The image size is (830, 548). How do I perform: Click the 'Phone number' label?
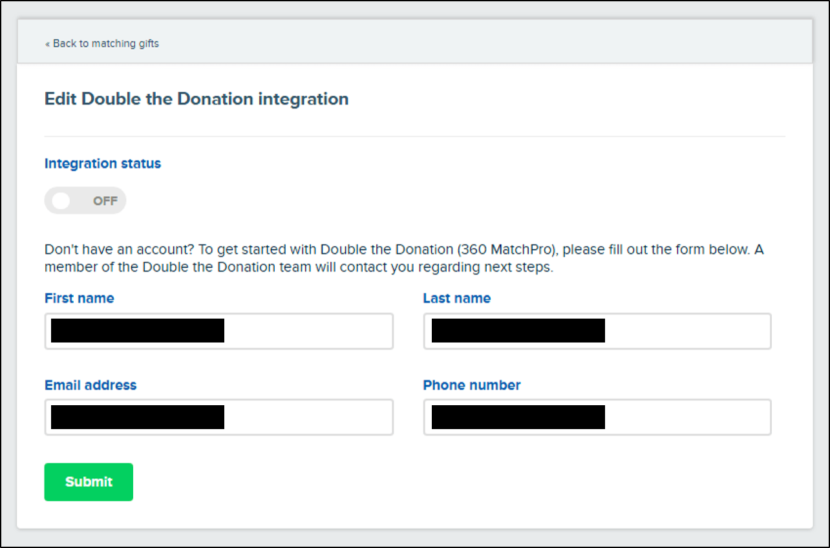coord(472,385)
